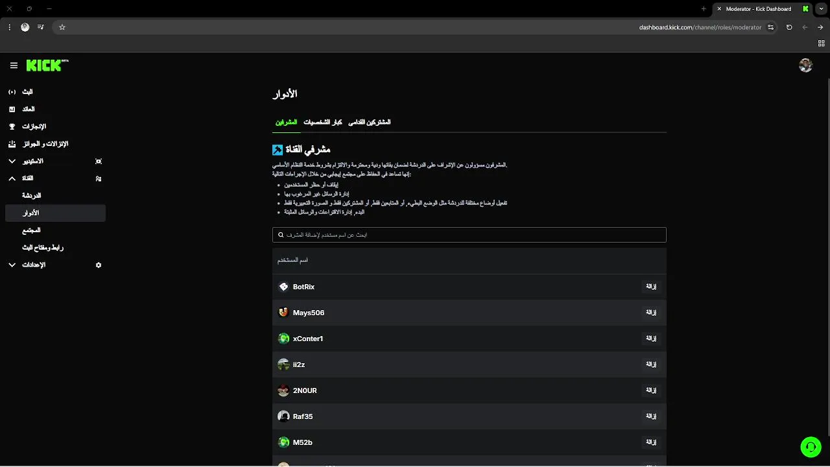830x467 pixels.
Task: Click the search magnifier icon
Action: (281, 235)
